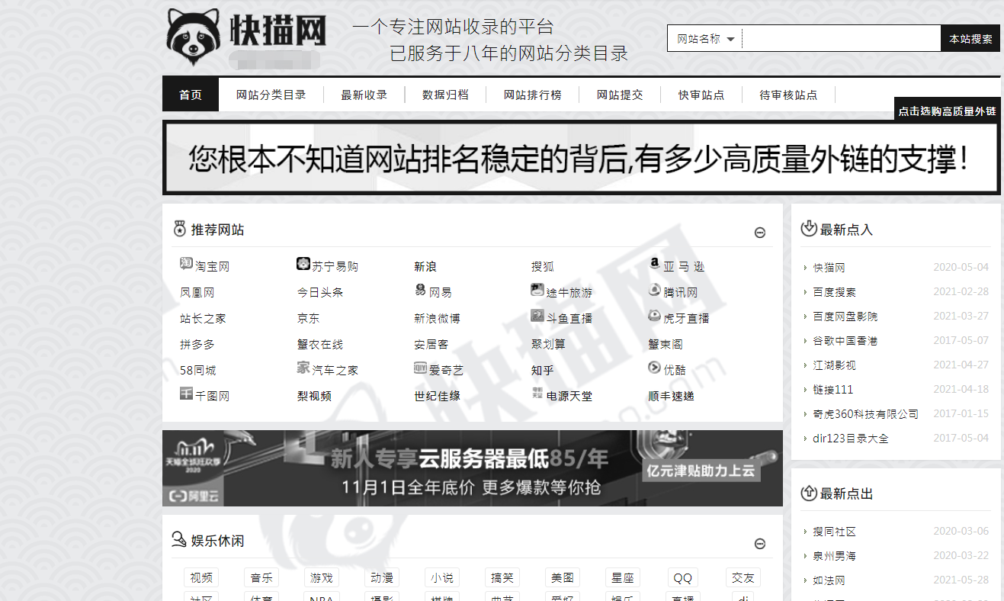
Task: Open the 快审站点 menu item
Action: [701, 95]
